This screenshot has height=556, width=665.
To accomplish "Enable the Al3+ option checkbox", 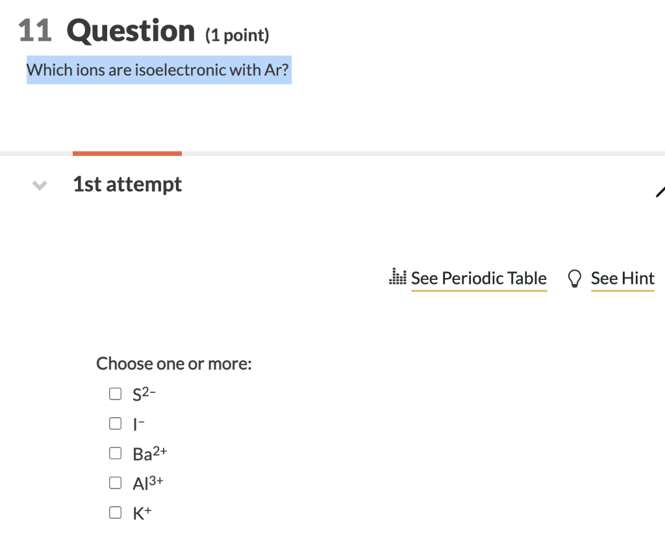I will pos(115,482).
